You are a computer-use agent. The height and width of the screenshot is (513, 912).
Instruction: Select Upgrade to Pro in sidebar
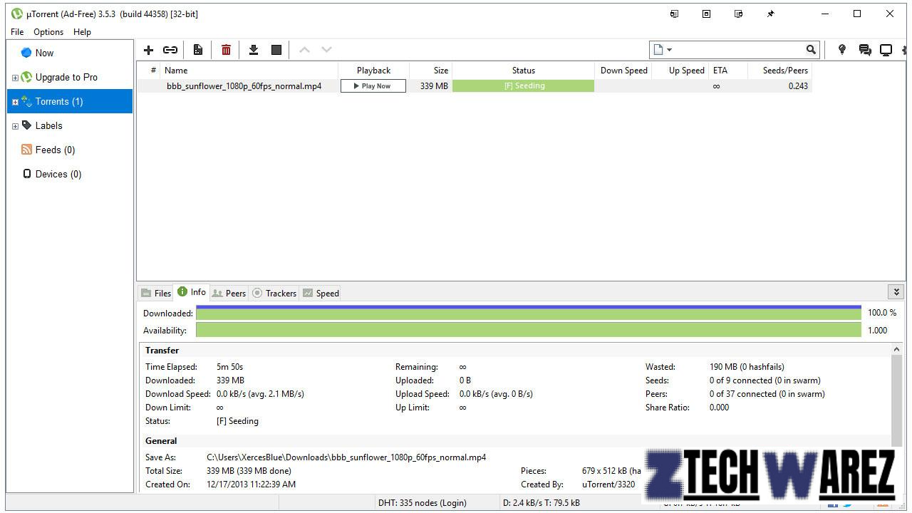[70, 77]
